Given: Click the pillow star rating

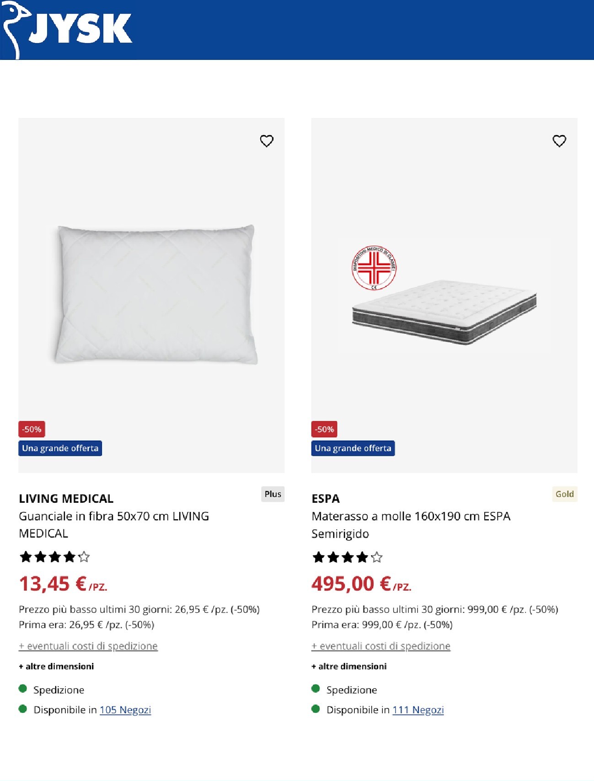Looking at the screenshot, I should click(54, 557).
